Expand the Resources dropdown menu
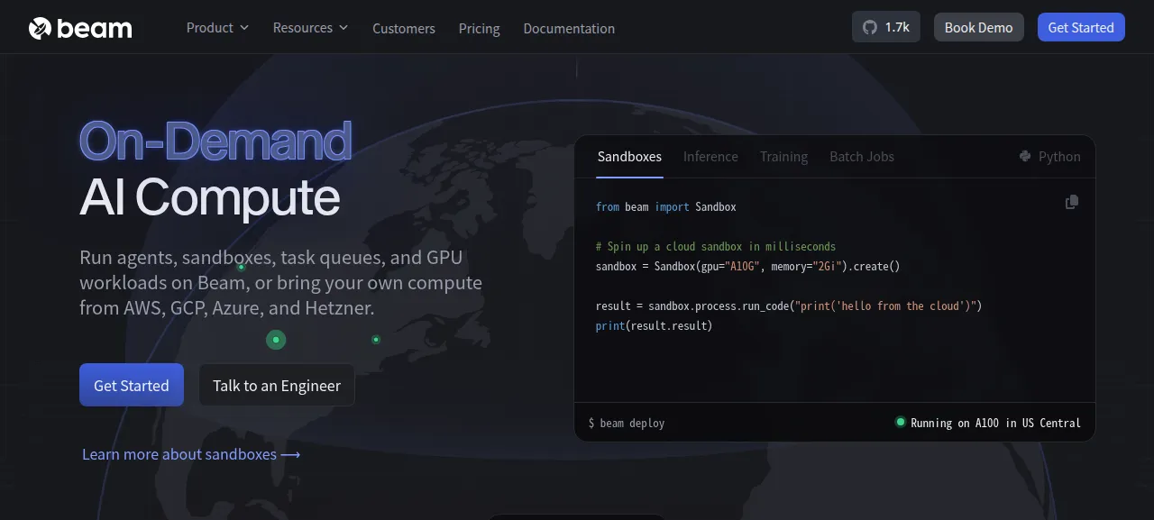Screen dimensions: 1154x520 coord(310,28)
